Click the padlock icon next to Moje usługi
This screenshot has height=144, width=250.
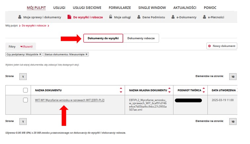(111, 17)
